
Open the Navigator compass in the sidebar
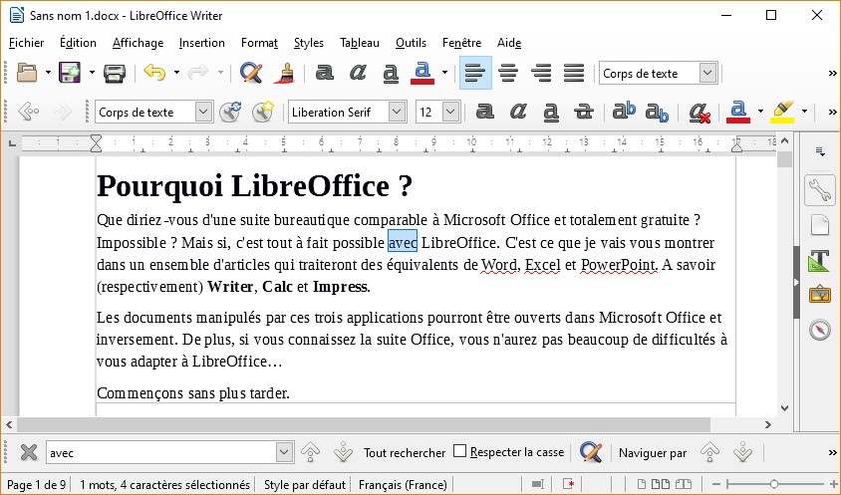[x=819, y=330]
